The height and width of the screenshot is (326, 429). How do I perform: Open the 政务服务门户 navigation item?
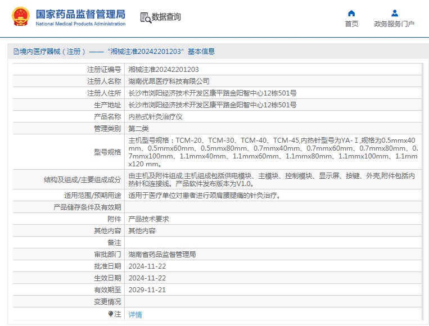(394, 24)
